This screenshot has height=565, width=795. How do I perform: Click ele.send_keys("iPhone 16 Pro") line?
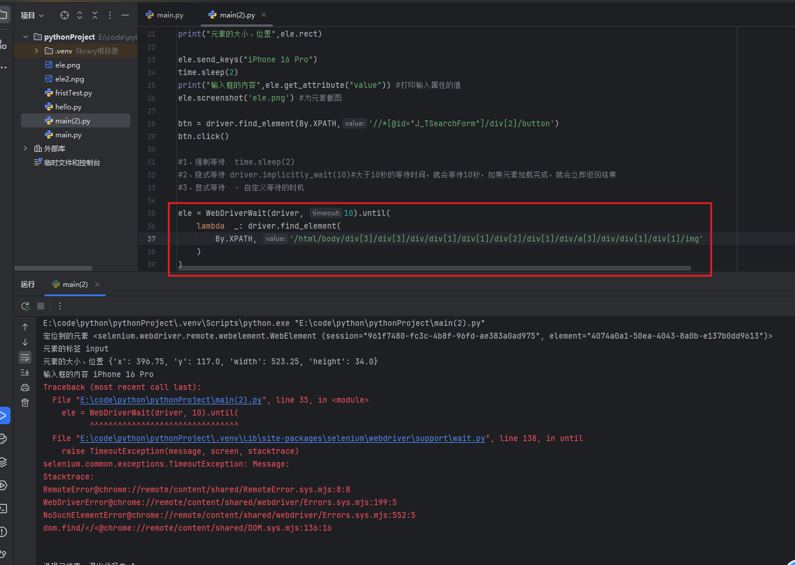[x=248, y=59]
